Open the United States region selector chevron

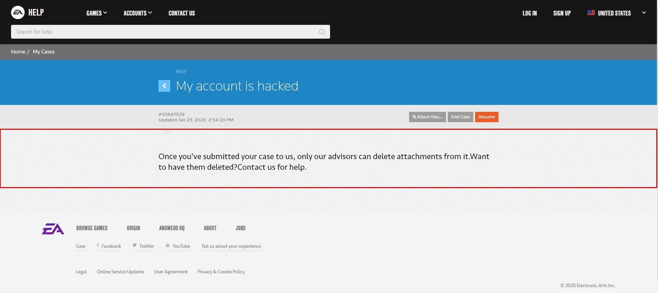click(644, 13)
